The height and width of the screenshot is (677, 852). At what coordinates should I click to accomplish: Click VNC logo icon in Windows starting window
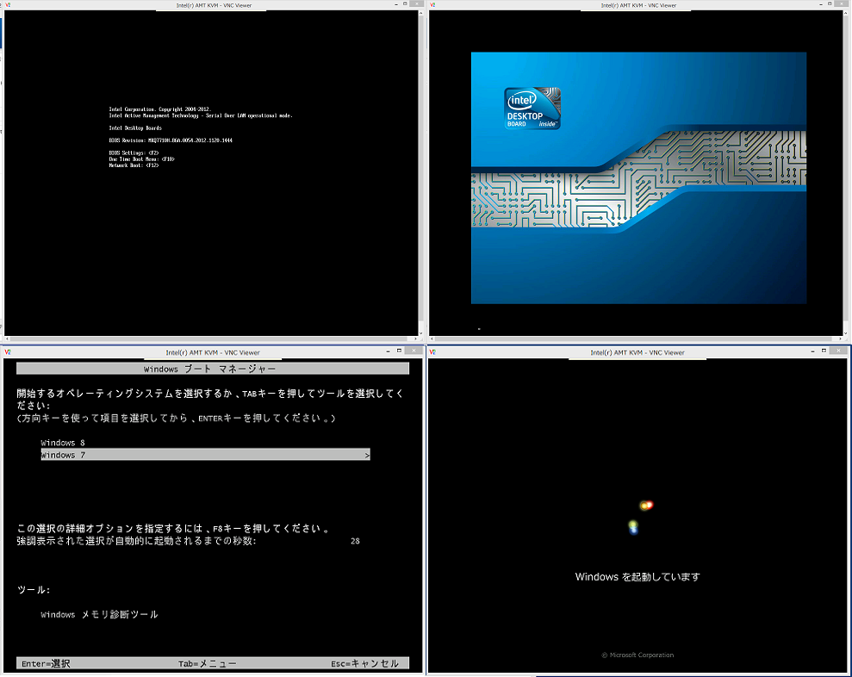tap(432, 352)
